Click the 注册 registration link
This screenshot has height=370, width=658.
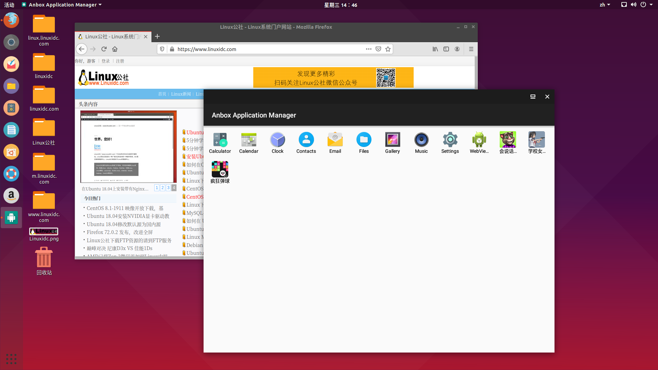[x=120, y=61]
